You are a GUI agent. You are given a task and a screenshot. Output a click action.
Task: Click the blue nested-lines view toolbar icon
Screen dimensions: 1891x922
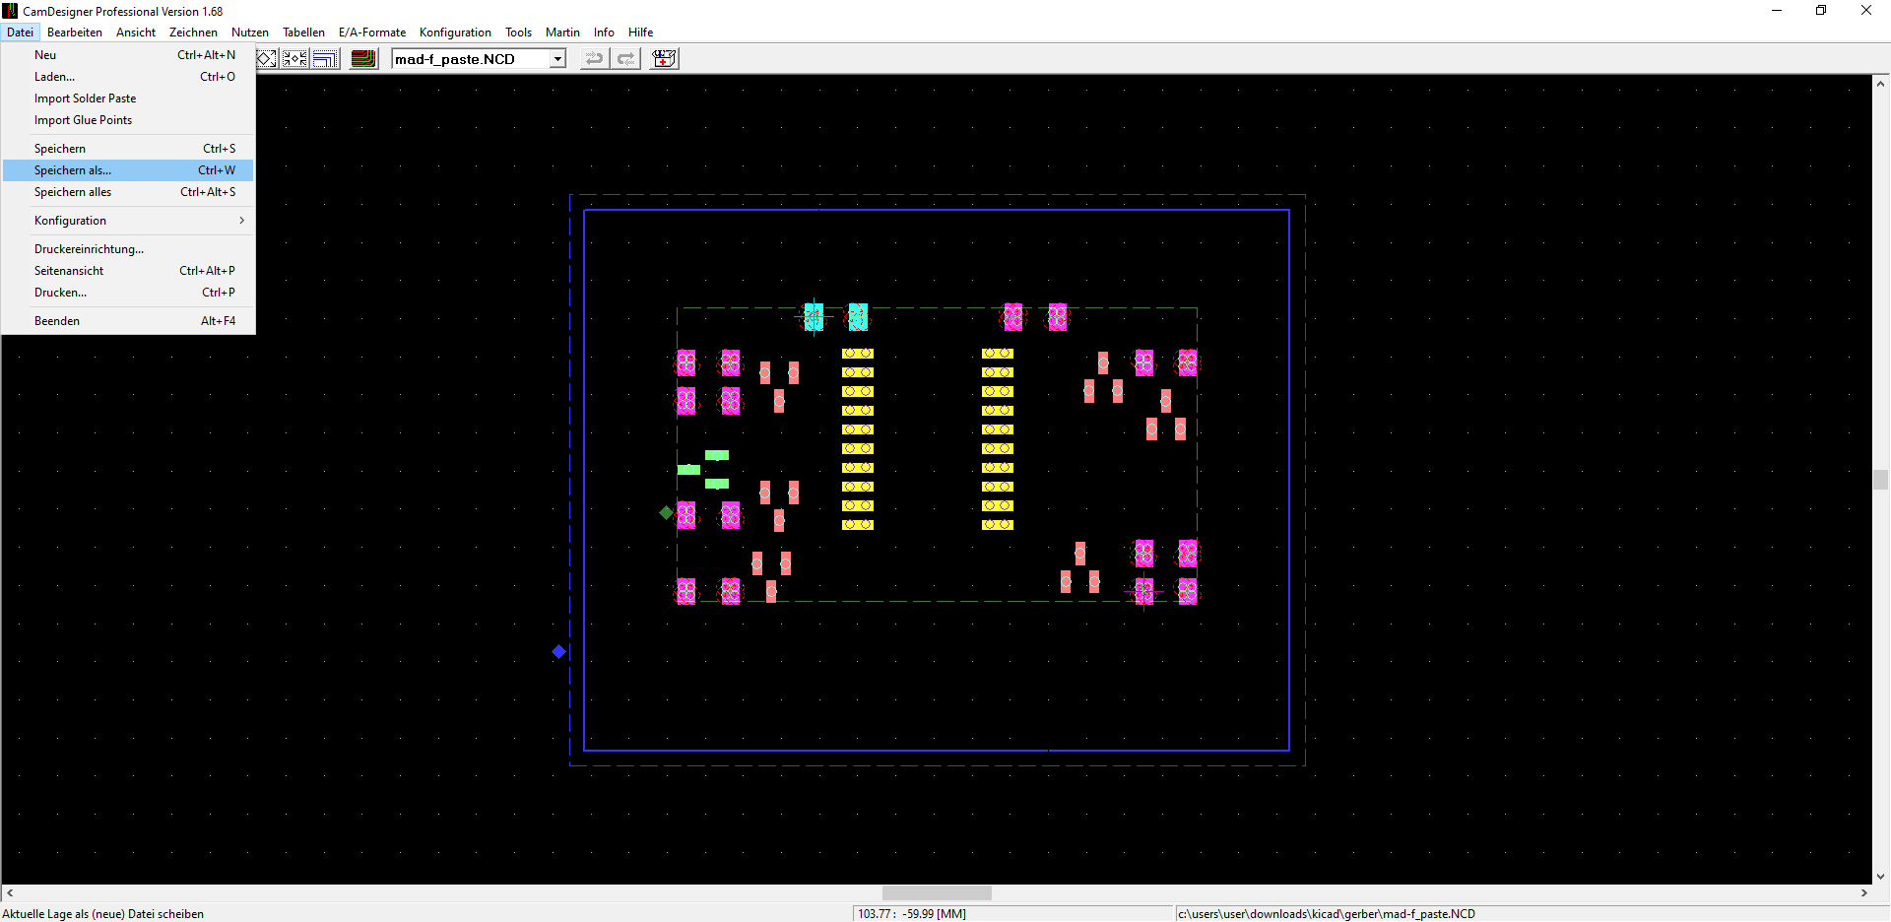(x=325, y=59)
